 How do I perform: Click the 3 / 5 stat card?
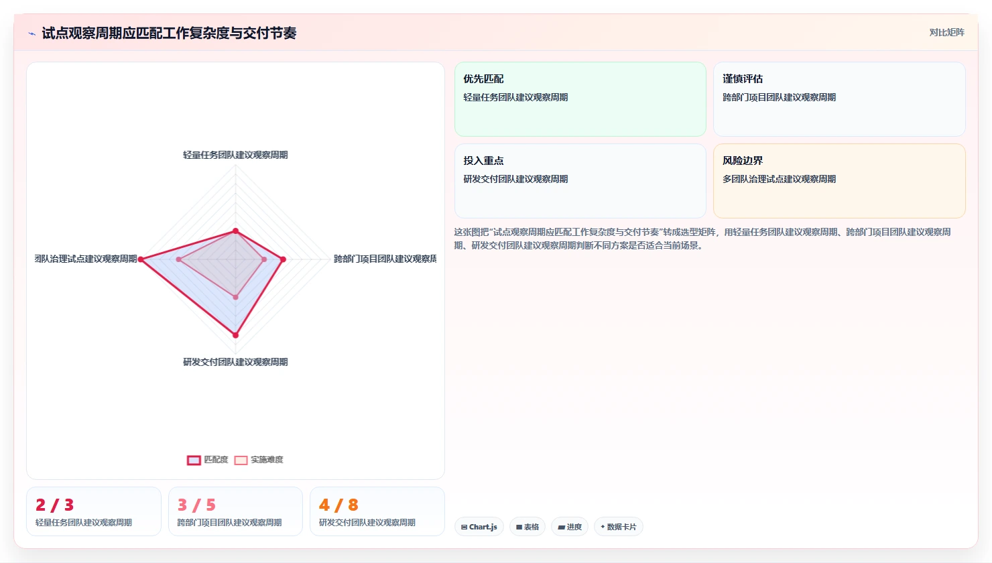pos(235,511)
